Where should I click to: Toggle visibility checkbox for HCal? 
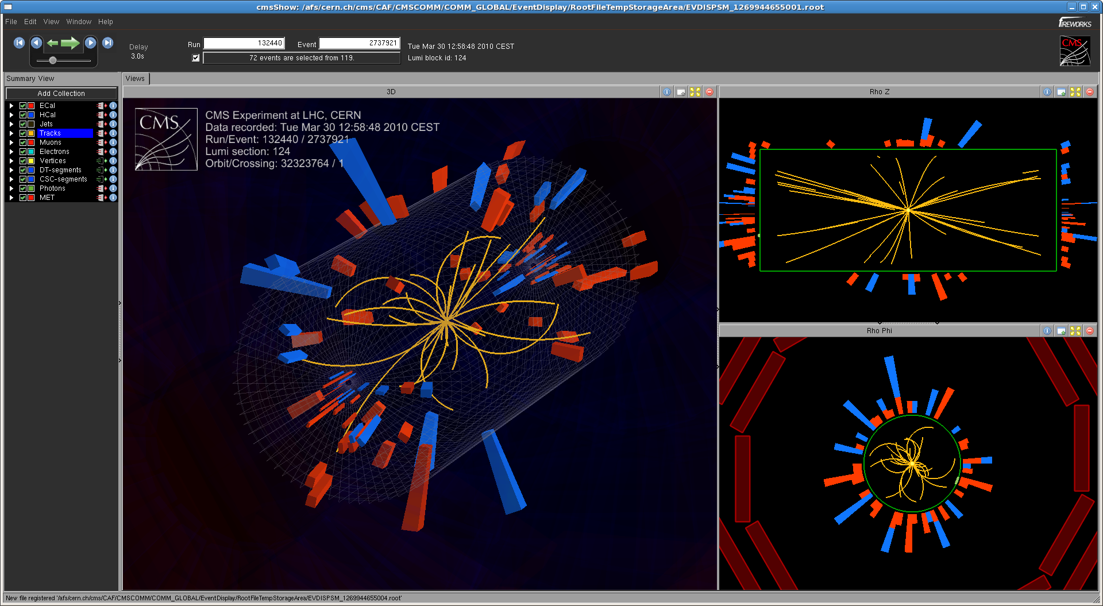click(x=23, y=115)
